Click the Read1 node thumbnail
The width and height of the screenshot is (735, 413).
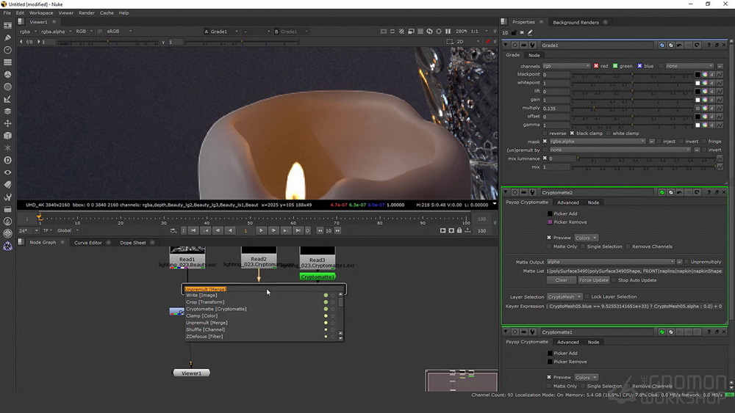point(187,249)
